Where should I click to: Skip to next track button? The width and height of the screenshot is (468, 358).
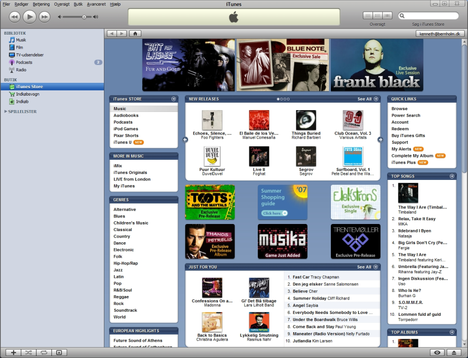point(44,17)
